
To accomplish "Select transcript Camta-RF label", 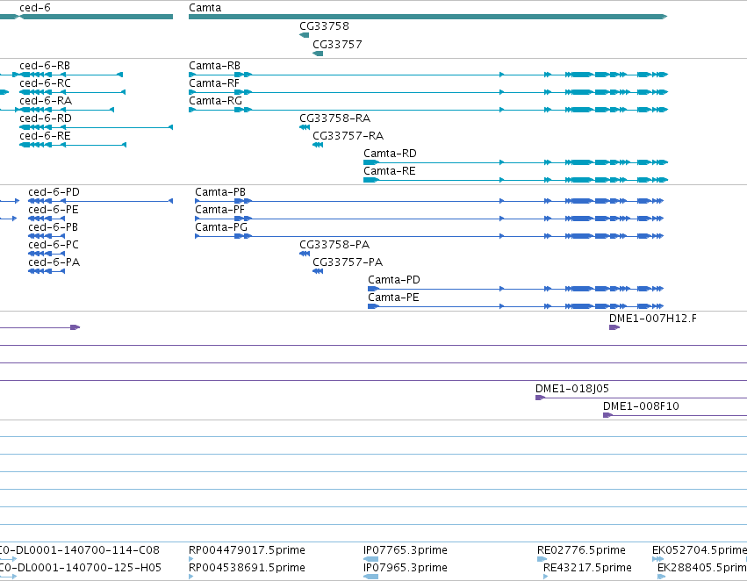I will pos(214,82).
